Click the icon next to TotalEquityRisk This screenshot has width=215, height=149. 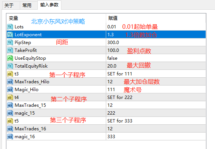pos(10,66)
